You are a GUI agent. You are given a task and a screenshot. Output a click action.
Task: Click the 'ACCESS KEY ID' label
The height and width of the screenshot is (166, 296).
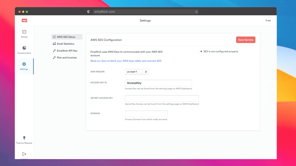pyautogui.click(x=98, y=82)
